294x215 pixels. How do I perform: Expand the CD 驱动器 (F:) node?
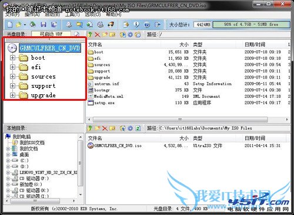click(x=8, y=179)
